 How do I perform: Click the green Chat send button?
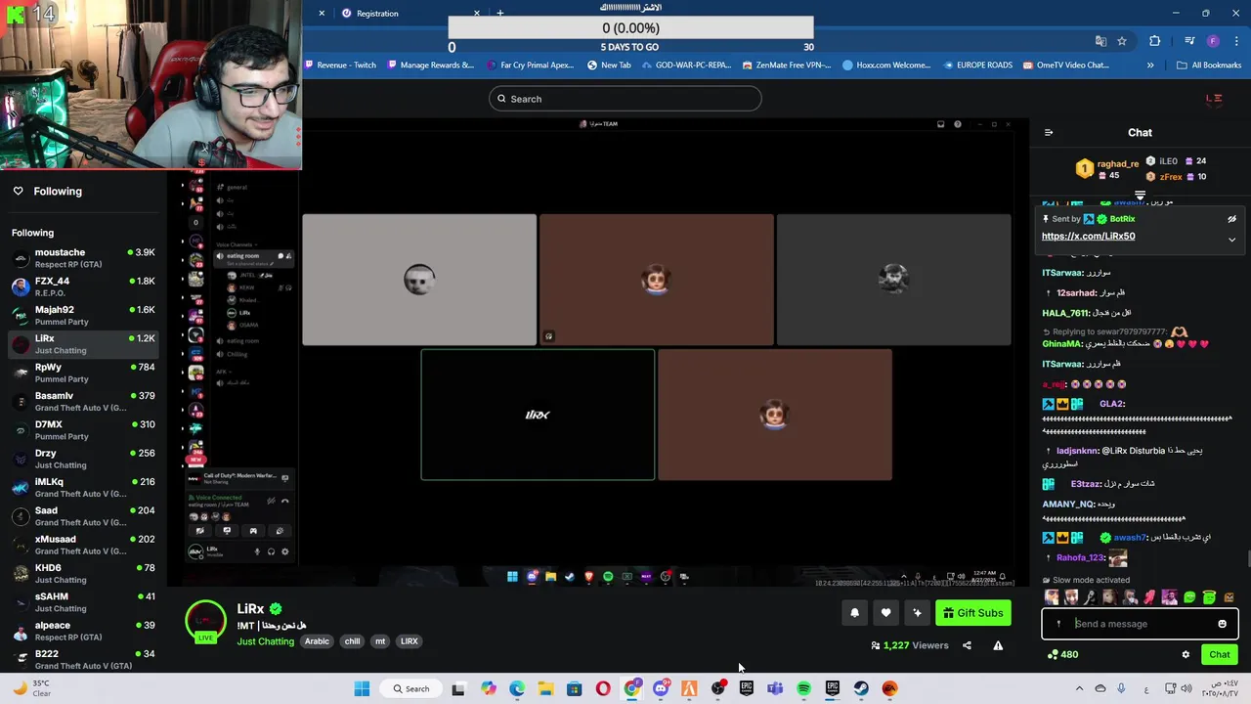coord(1220,654)
